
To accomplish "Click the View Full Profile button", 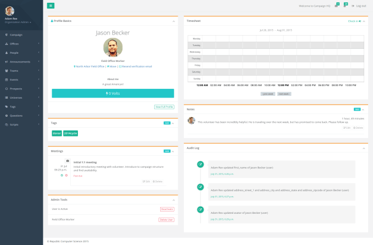I will [x=164, y=107].
